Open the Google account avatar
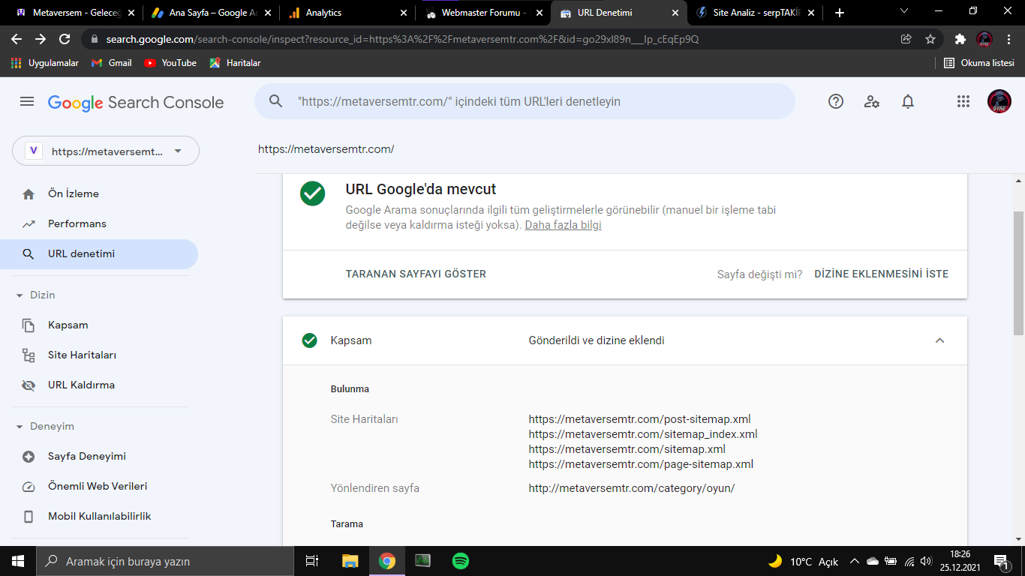Screen dimensions: 1025x576 click(999, 101)
